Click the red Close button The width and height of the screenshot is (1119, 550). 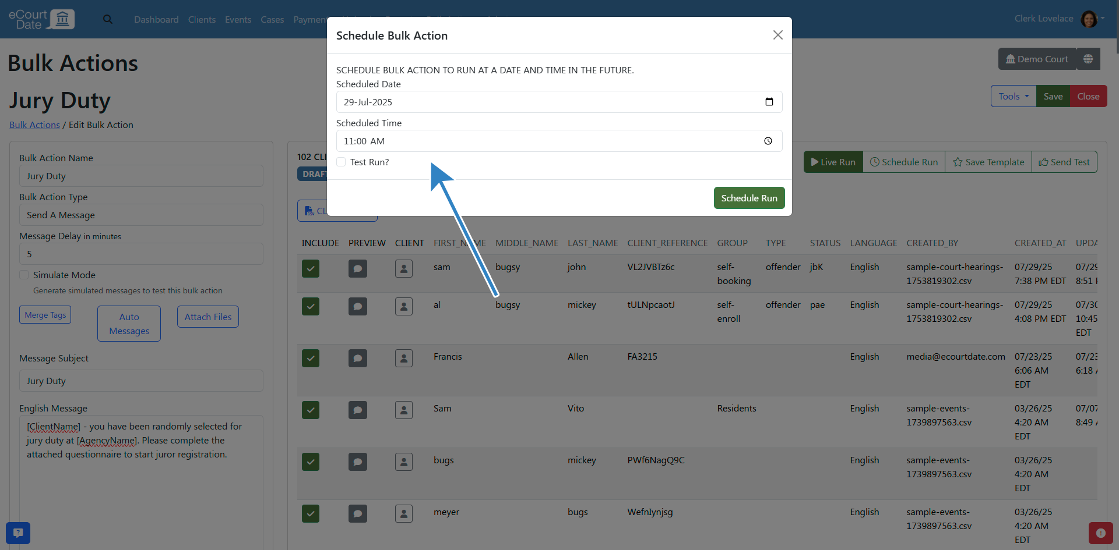[1088, 96]
